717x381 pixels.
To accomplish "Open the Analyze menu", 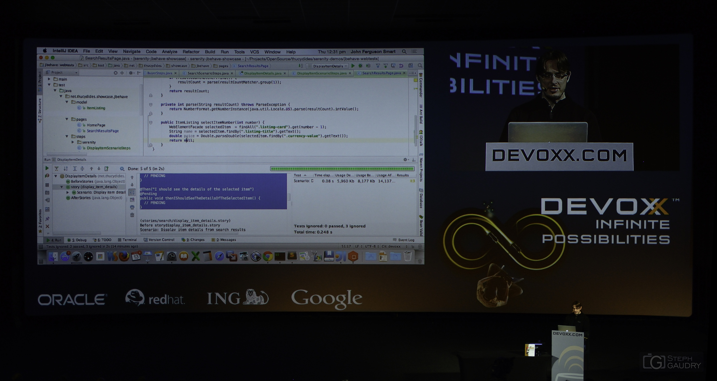I will click(169, 51).
